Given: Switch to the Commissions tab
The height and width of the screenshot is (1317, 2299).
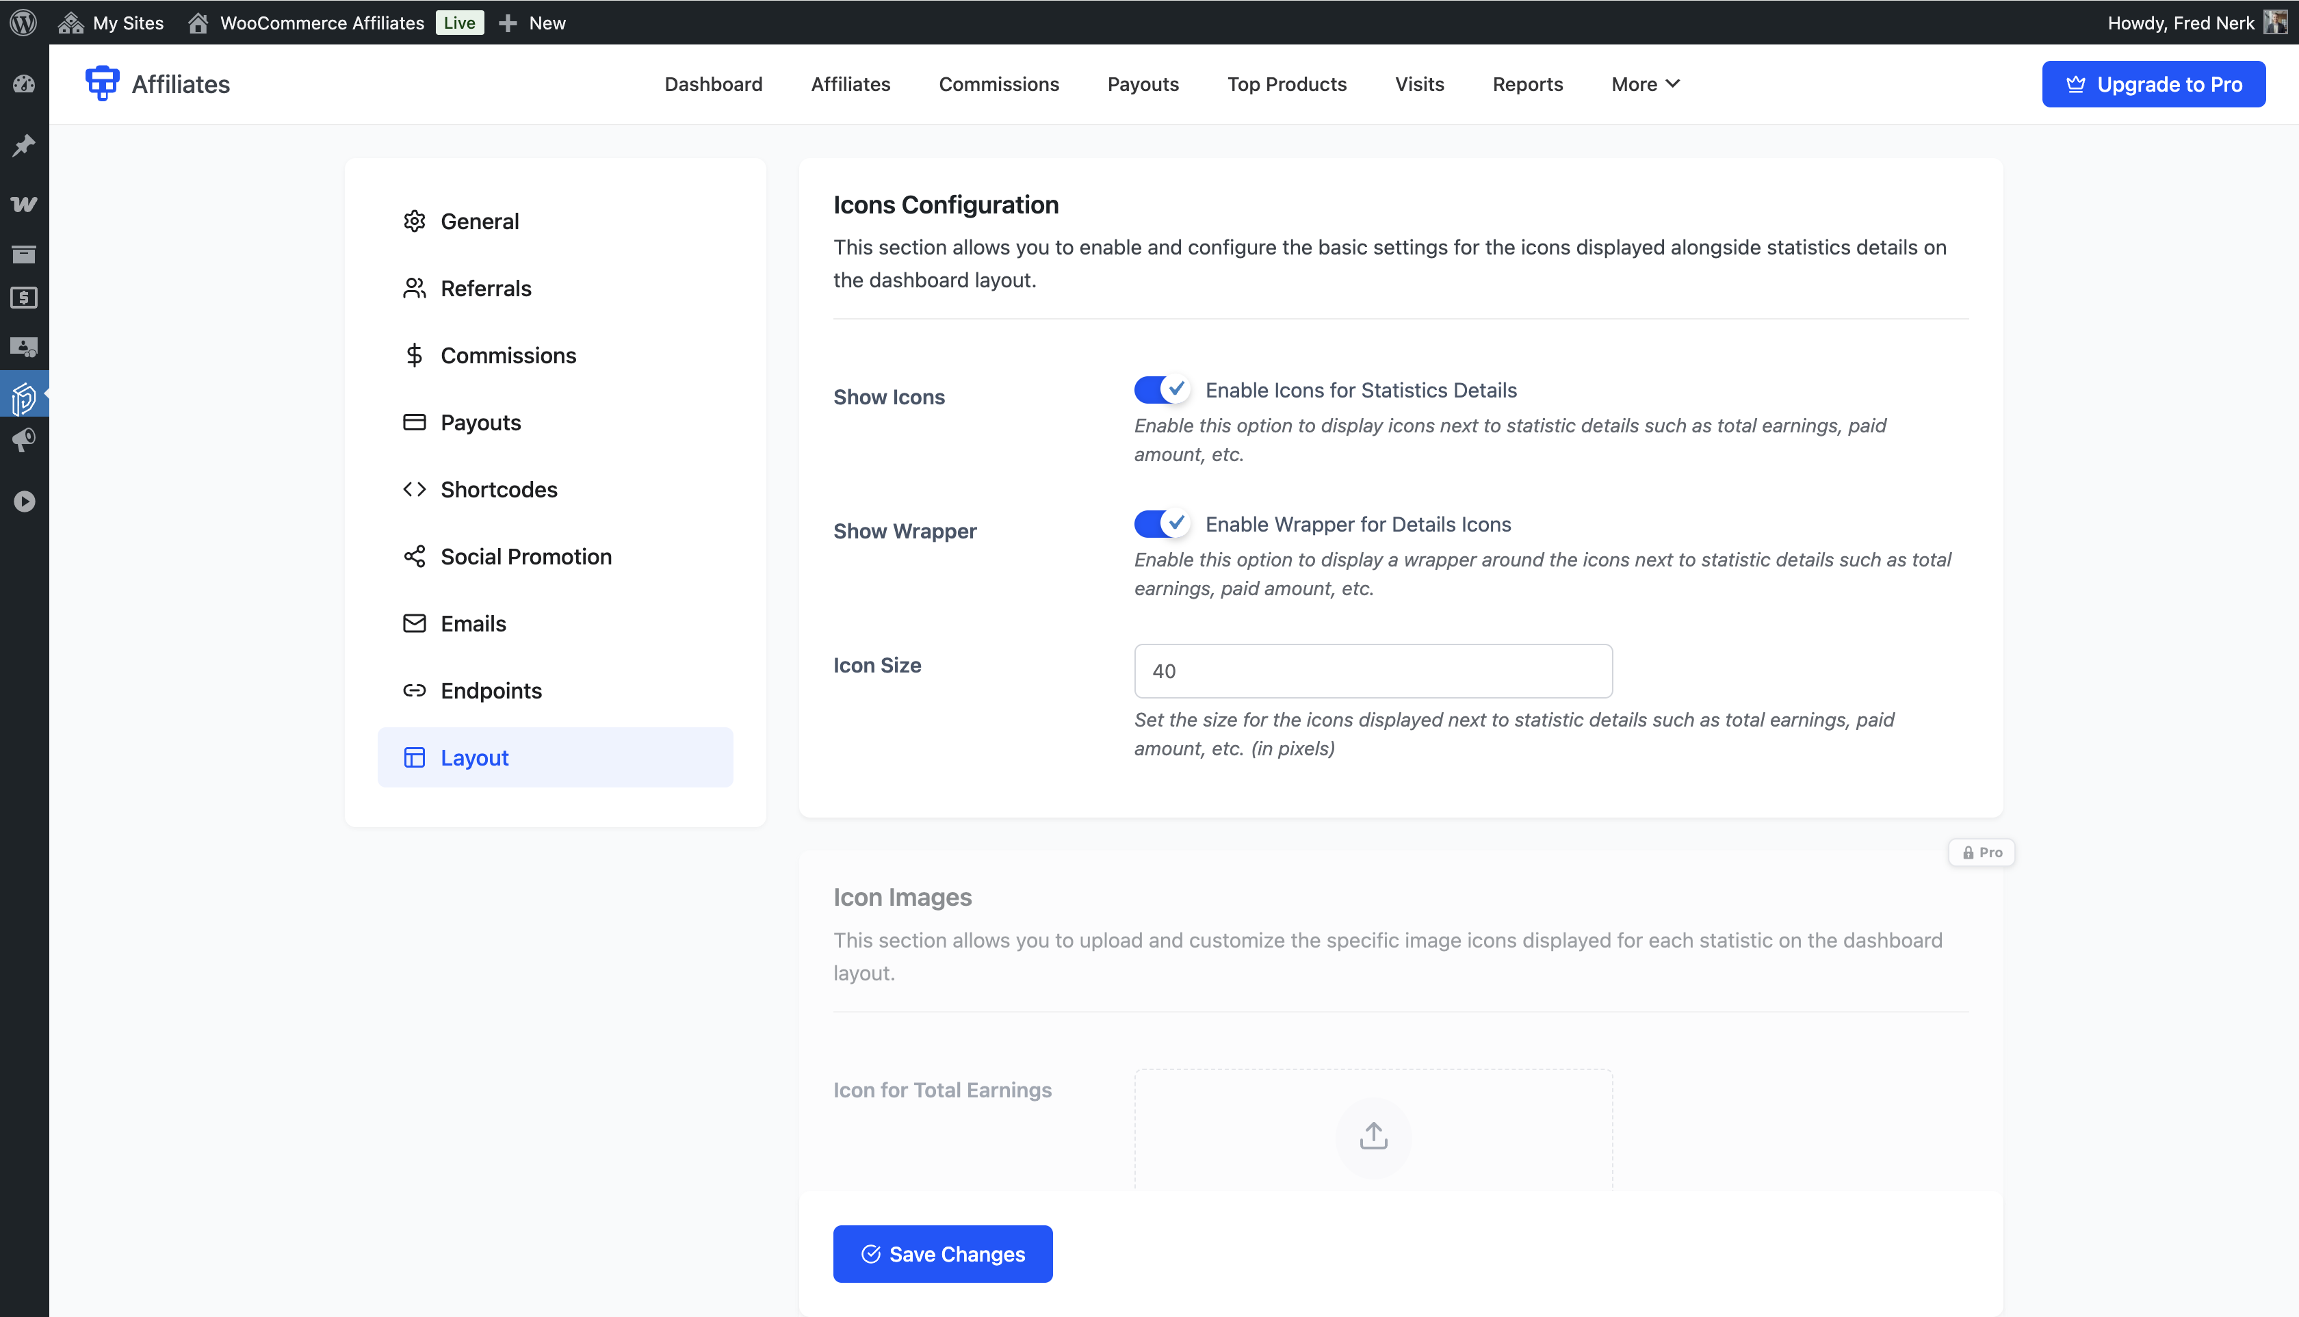Looking at the screenshot, I should [998, 84].
